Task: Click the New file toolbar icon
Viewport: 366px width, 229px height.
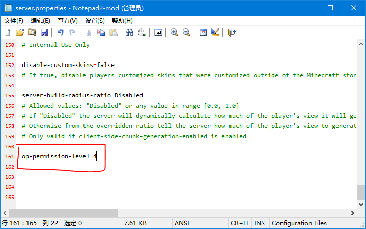Action: coord(8,32)
